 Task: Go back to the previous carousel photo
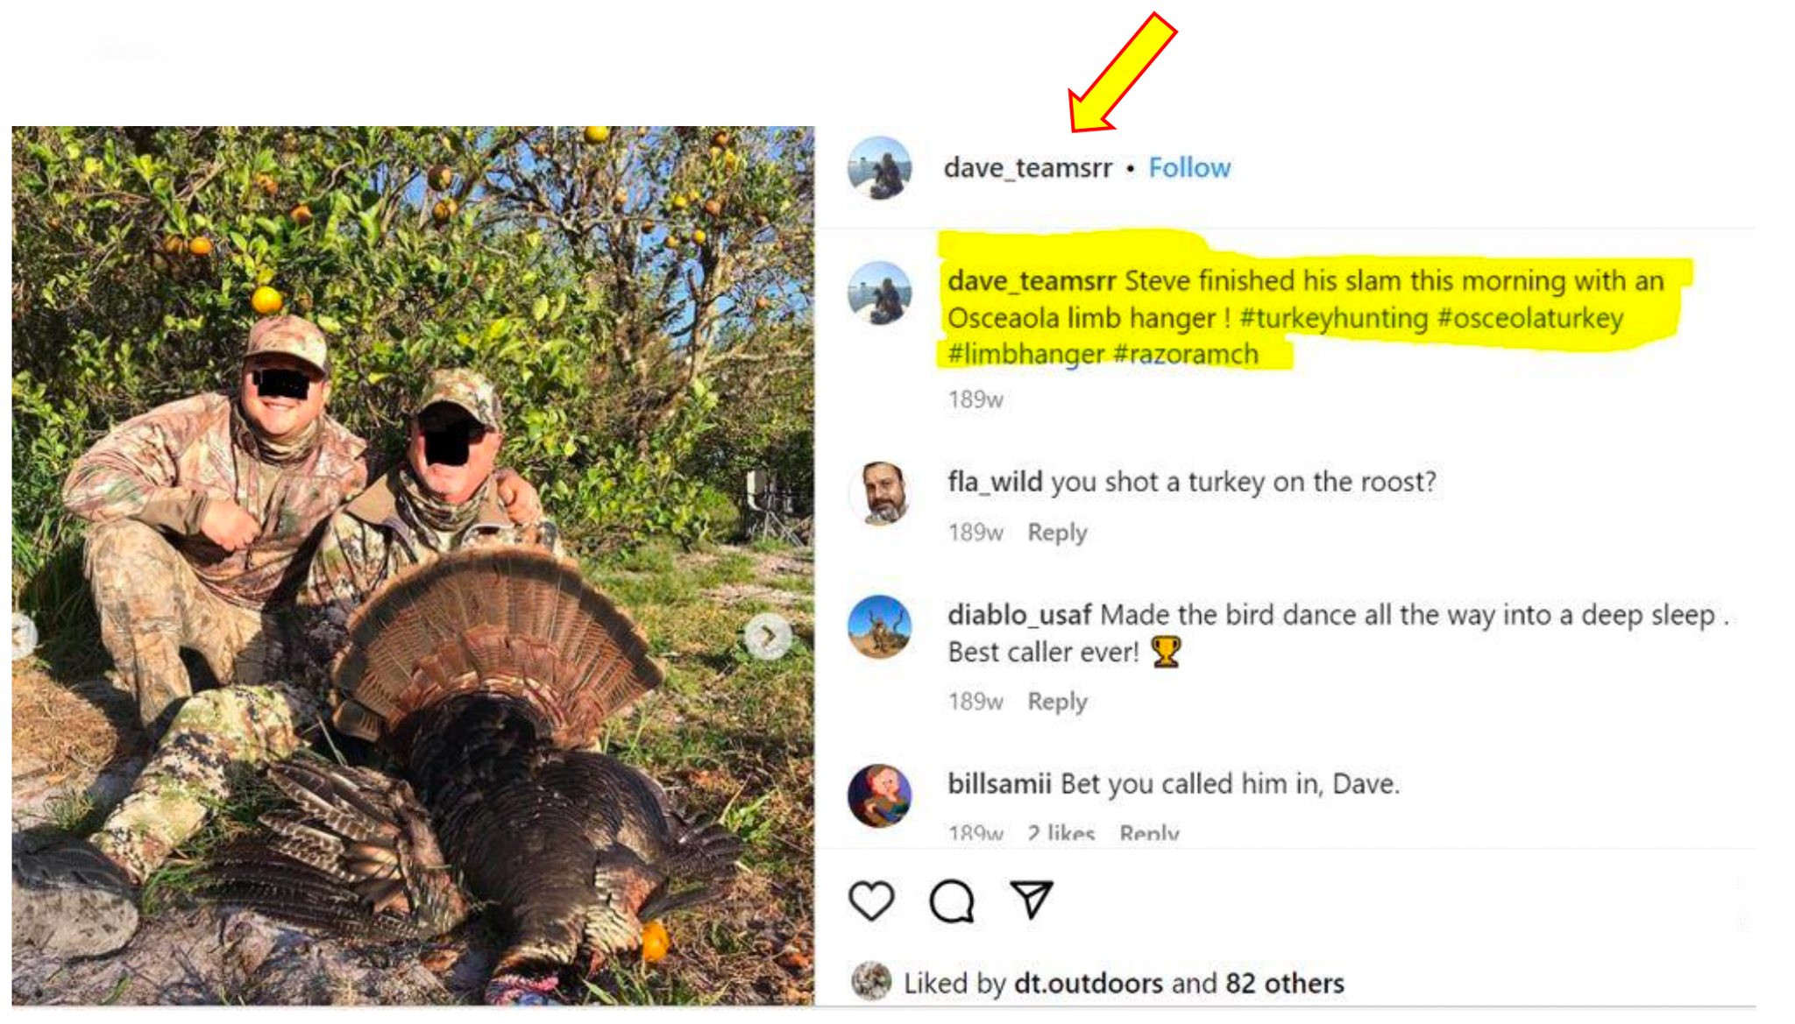coord(23,634)
